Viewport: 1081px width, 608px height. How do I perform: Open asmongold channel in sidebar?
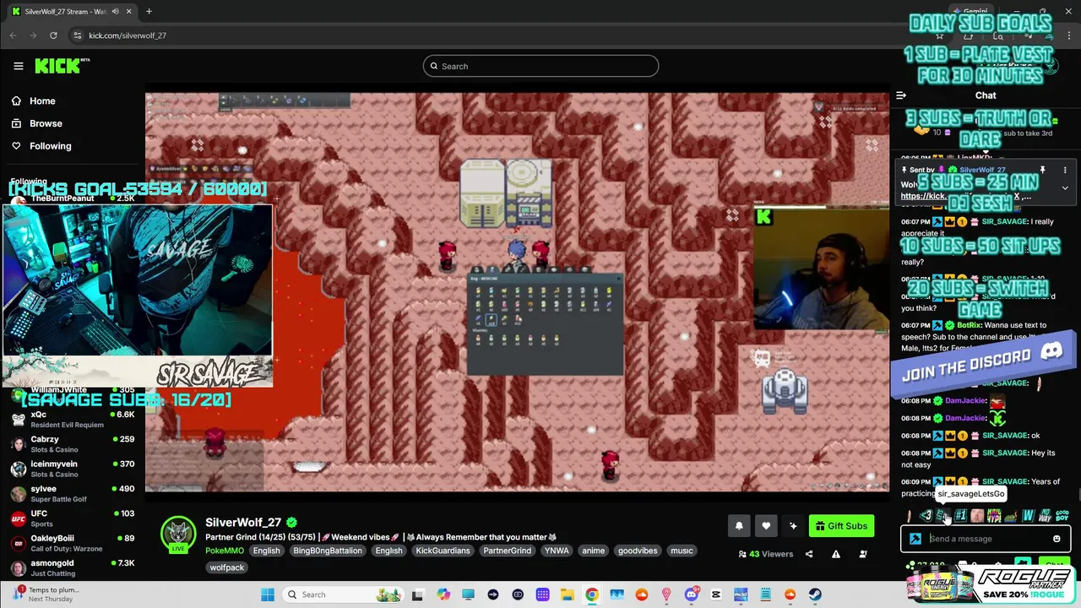click(x=72, y=567)
